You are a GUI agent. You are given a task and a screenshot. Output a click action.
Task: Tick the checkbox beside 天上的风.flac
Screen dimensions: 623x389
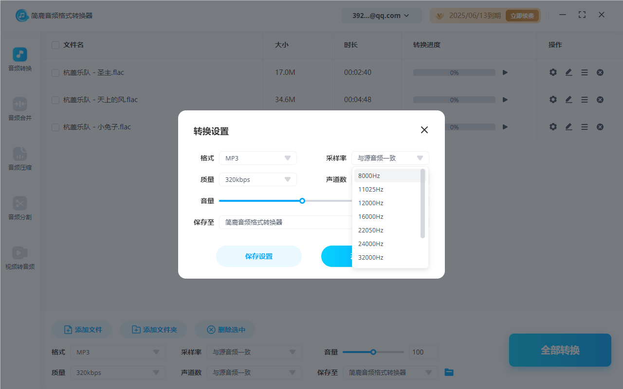click(x=55, y=99)
